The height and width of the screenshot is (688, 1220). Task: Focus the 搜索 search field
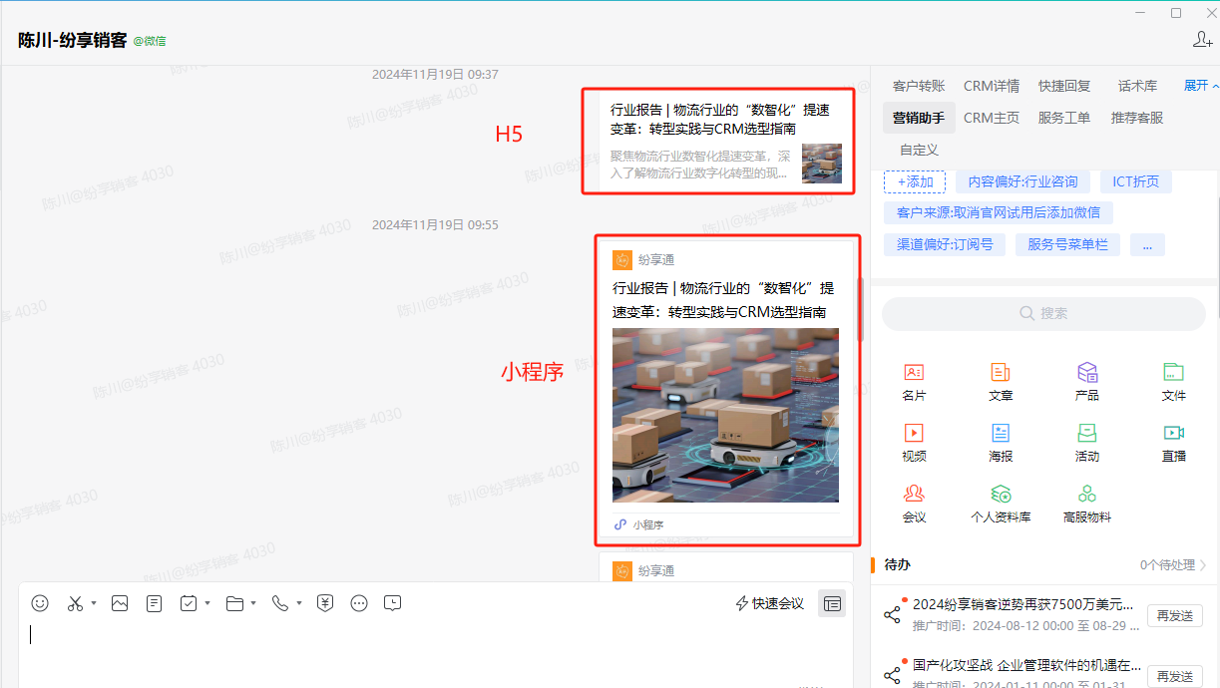[x=1043, y=313]
